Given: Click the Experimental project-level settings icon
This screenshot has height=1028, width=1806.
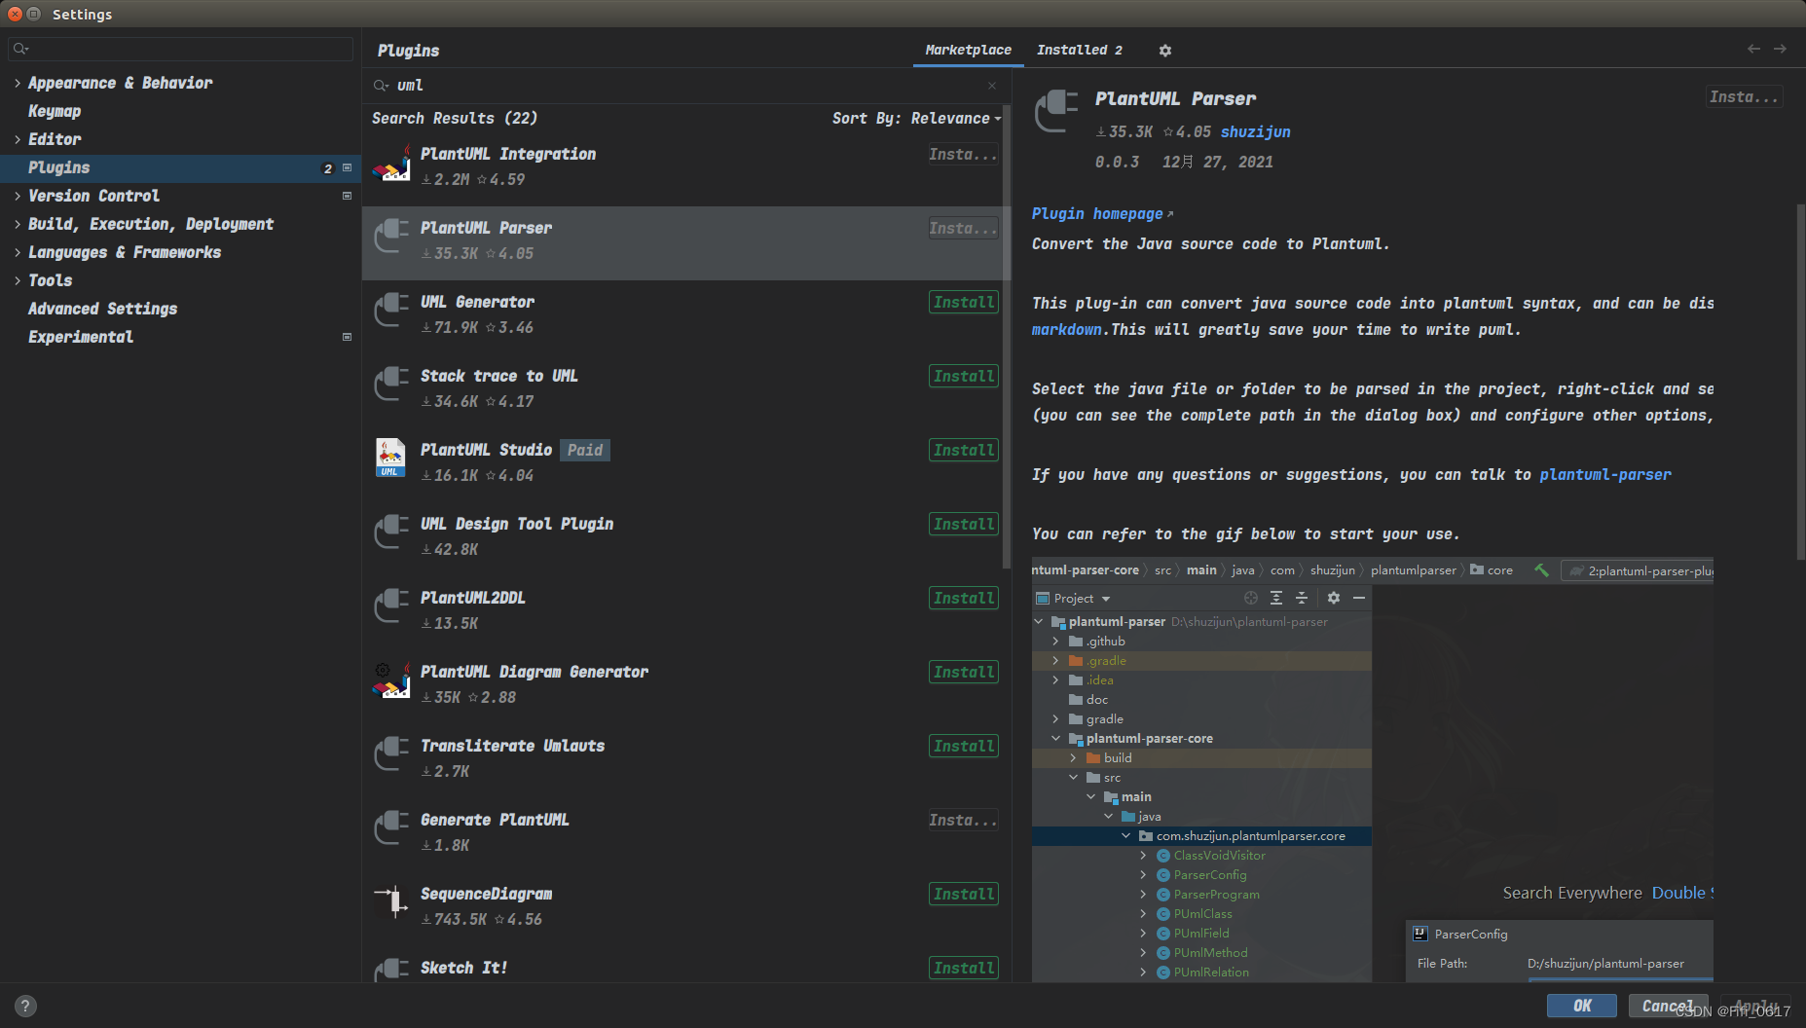Looking at the screenshot, I should point(347,337).
